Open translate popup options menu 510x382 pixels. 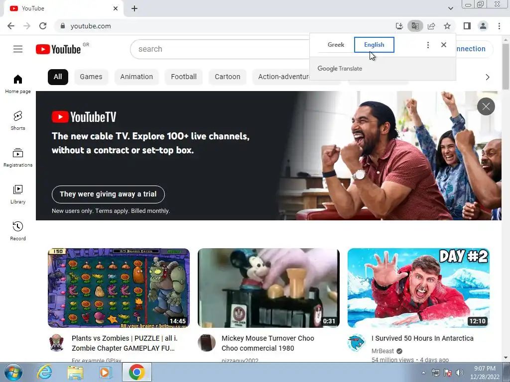(x=428, y=45)
